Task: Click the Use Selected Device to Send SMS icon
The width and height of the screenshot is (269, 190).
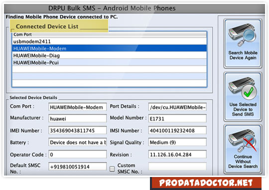Action: [x=243, y=97]
